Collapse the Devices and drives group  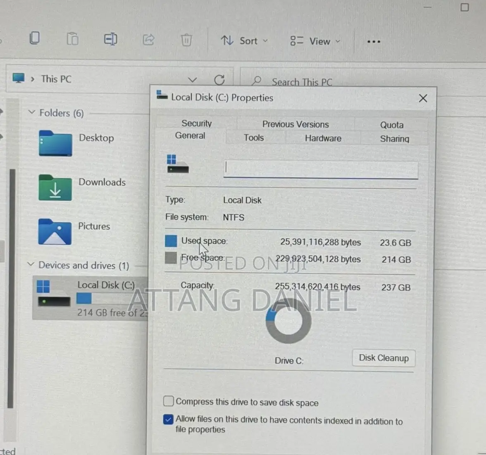(31, 264)
